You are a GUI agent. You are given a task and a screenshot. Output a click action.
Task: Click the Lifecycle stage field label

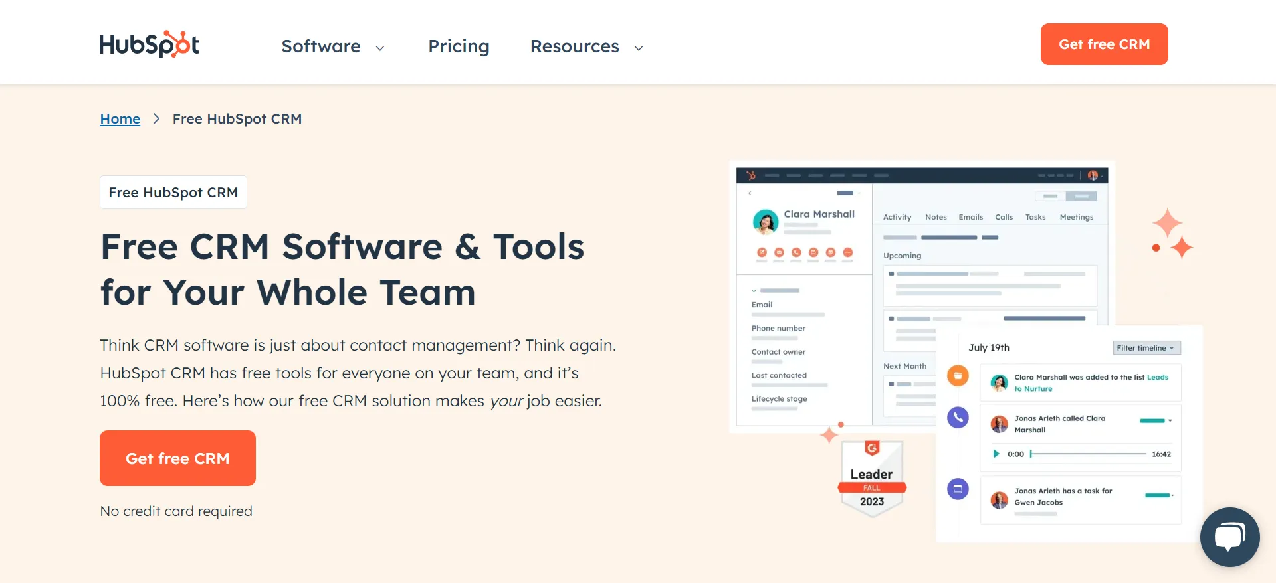click(779, 399)
